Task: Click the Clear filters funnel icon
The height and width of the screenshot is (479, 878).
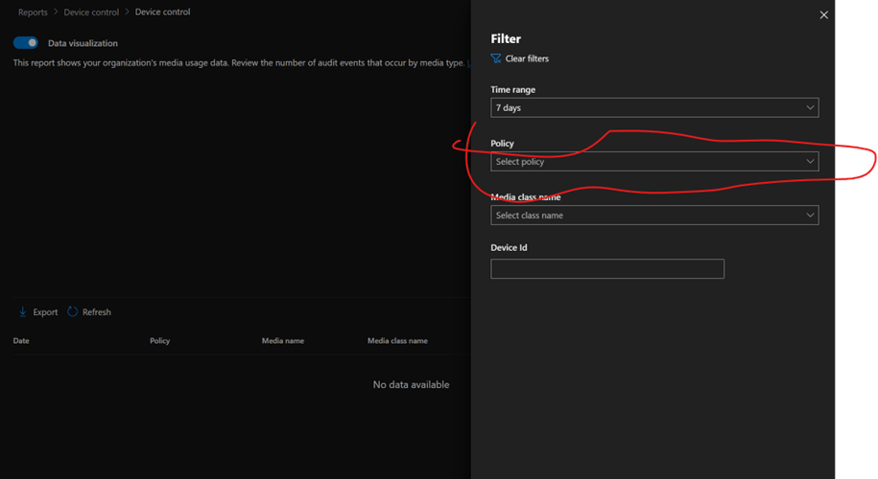Action: (496, 58)
